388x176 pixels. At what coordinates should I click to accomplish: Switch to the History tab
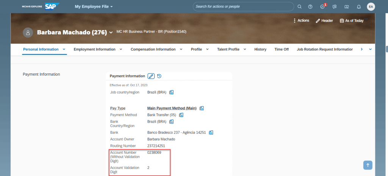260,49
